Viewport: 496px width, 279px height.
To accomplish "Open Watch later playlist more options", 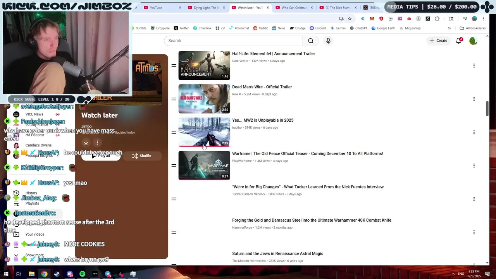I will click(98, 143).
